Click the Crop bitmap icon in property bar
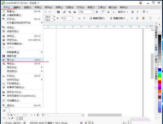The width and height of the screenshot is (163, 124). (137, 18)
